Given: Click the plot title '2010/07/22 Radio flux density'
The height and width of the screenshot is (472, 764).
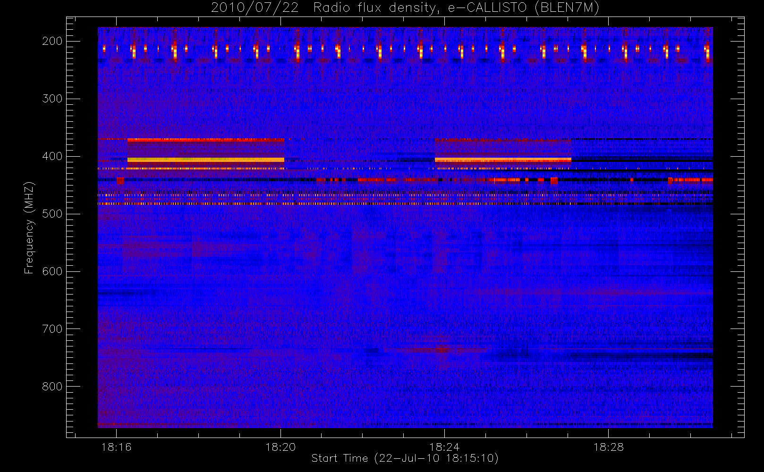Looking at the screenshot, I should (405, 8).
